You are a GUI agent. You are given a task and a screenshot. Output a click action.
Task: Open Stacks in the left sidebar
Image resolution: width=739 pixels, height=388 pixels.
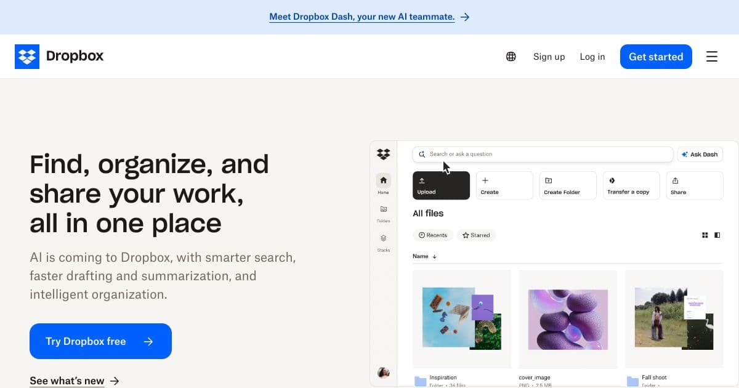pos(383,239)
